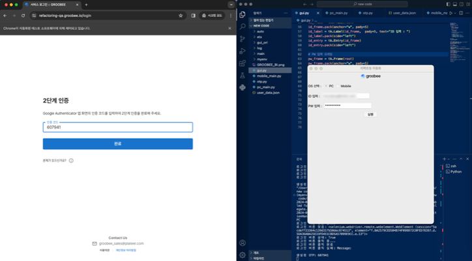Open the Extensions view icon

[x=243, y=63]
